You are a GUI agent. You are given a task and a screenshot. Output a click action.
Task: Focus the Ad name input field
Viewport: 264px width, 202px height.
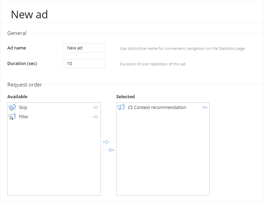click(x=84, y=48)
